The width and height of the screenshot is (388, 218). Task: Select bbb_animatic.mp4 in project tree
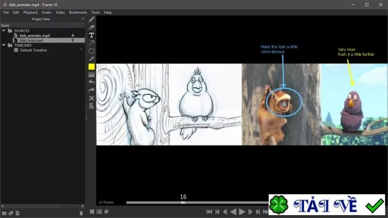tap(34, 35)
